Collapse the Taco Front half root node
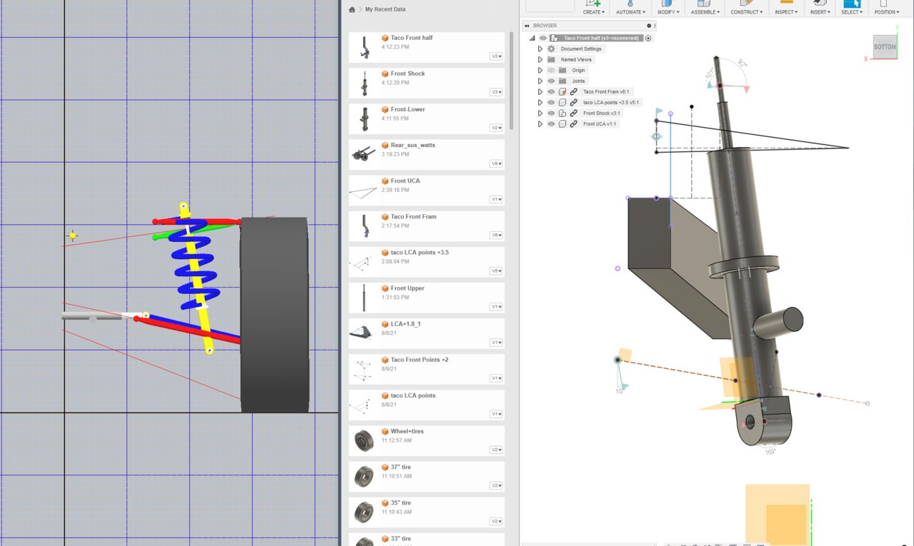The image size is (914, 546). pos(532,39)
